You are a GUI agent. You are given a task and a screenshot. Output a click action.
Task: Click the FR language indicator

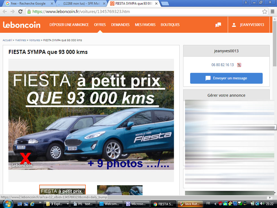coord(208,203)
